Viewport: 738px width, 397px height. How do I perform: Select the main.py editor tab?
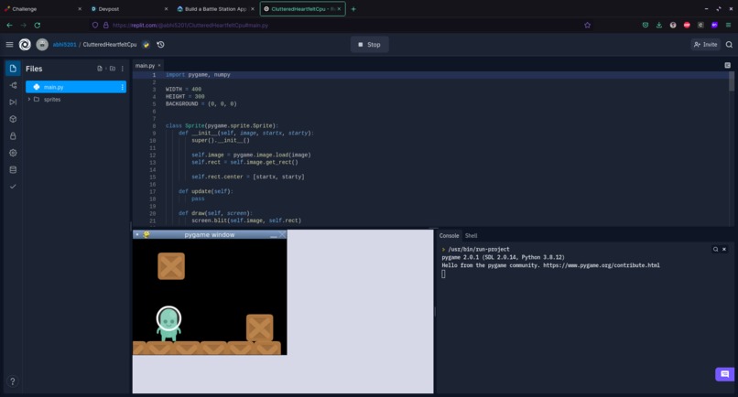pyautogui.click(x=145, y=66)
